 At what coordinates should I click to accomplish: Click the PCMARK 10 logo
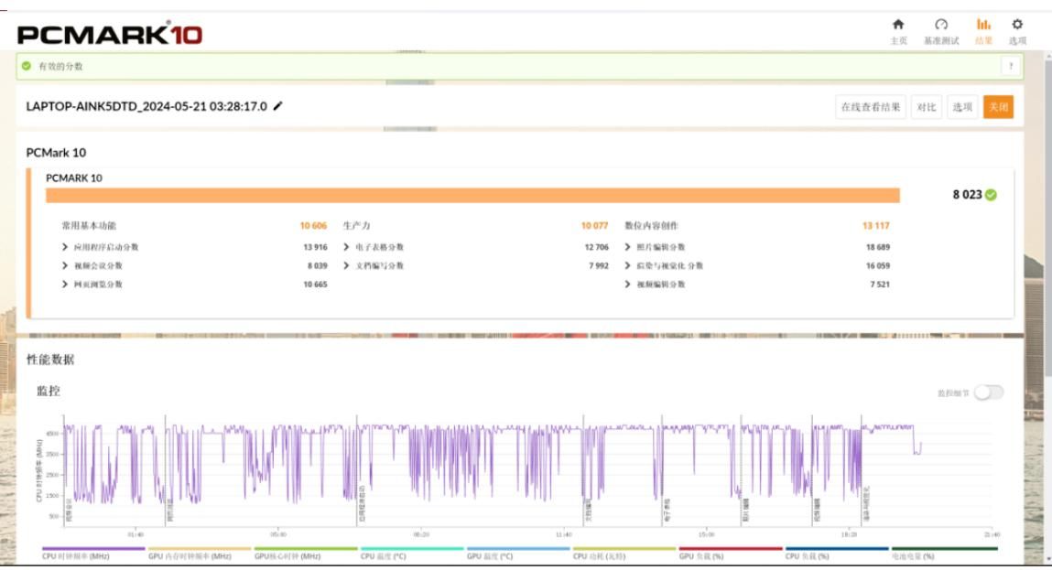pyautogui.click(x=109, y=34)
